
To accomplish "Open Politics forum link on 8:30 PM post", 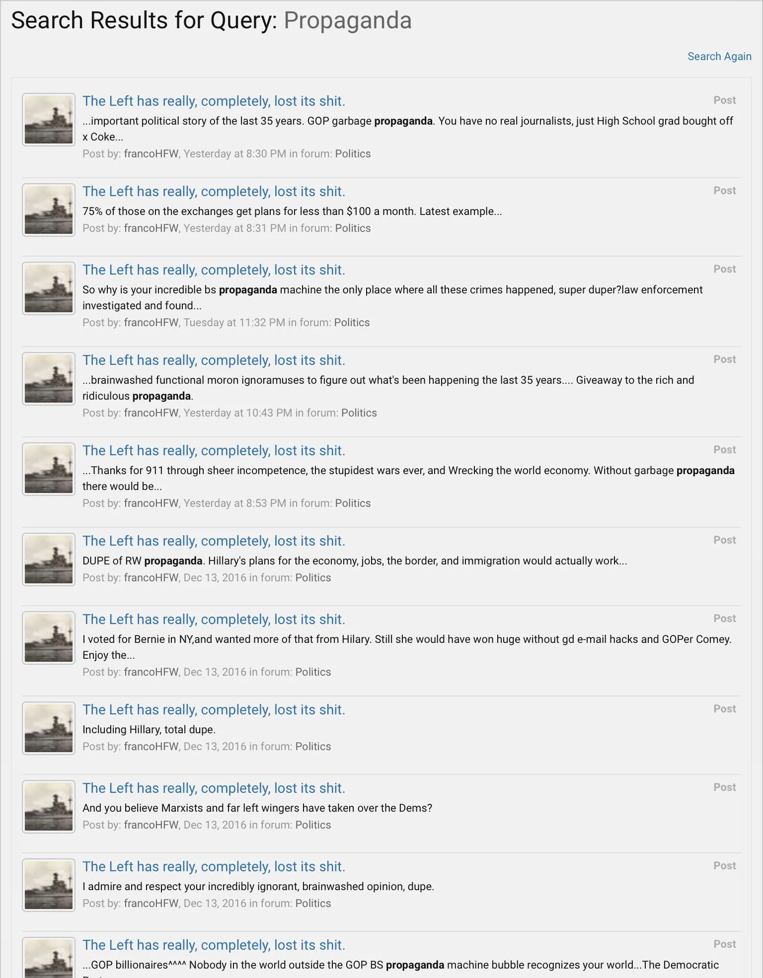I will 353,154.
